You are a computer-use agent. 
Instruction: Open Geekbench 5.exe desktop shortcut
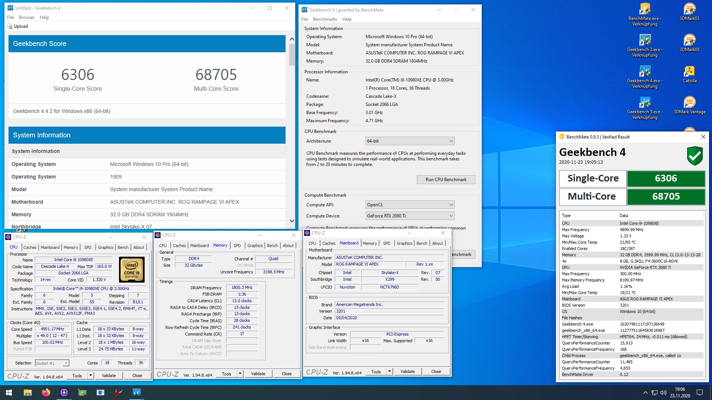(x=645, y=108)
